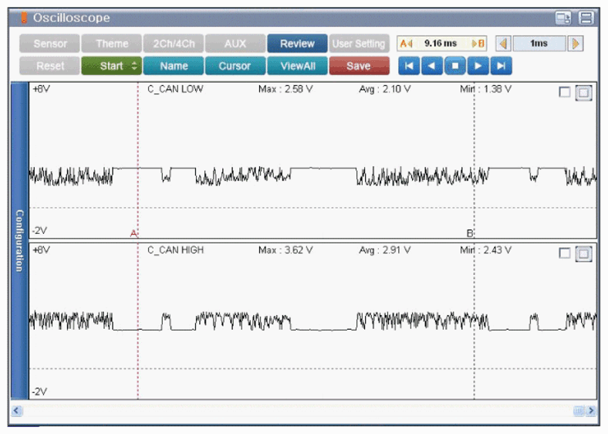The image size is (608, 434).
Task: Select cursor B arrow in time readout
Action: [478, 43]
